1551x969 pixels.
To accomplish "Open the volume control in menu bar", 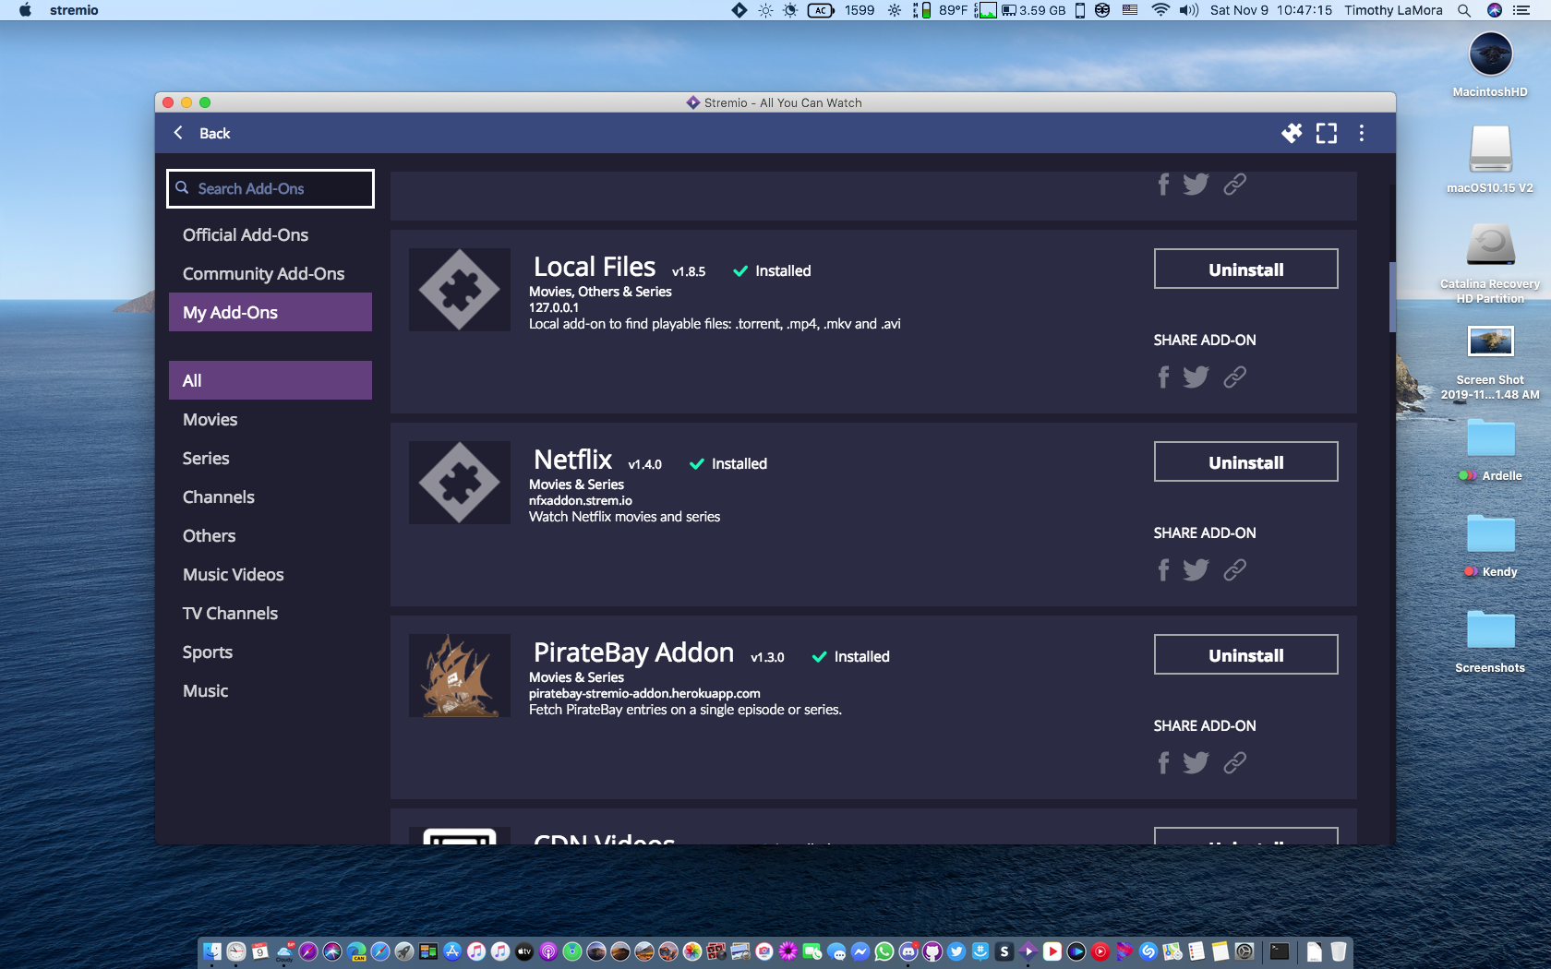I will (1189, 10).
